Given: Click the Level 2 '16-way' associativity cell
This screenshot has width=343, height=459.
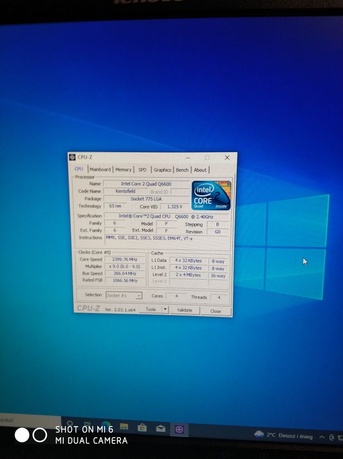Looking at the screenshot, I should (218, 276).
